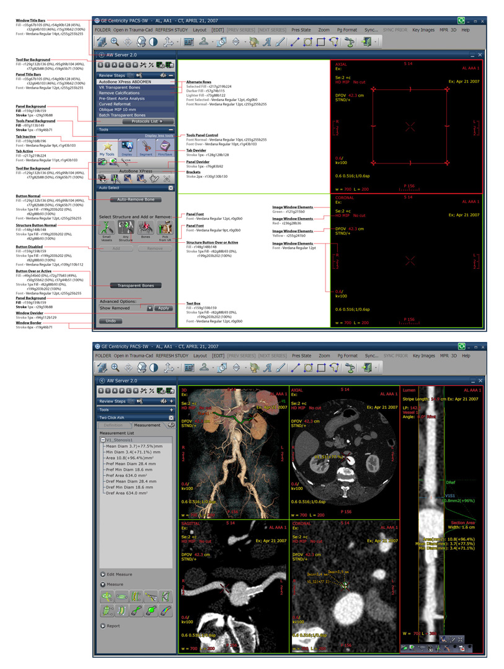The width and height of the screenshot is (504, 669).
Task: Click the contrast half-circle icon in the Auto Select window
Action: click(x=153, y=42)
